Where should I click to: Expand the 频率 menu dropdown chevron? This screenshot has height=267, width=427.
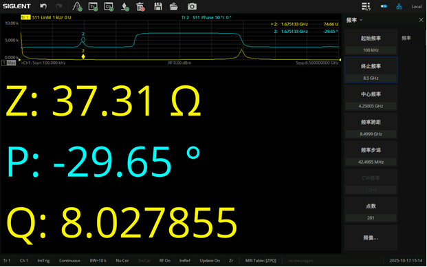click(x=361, y=20)
